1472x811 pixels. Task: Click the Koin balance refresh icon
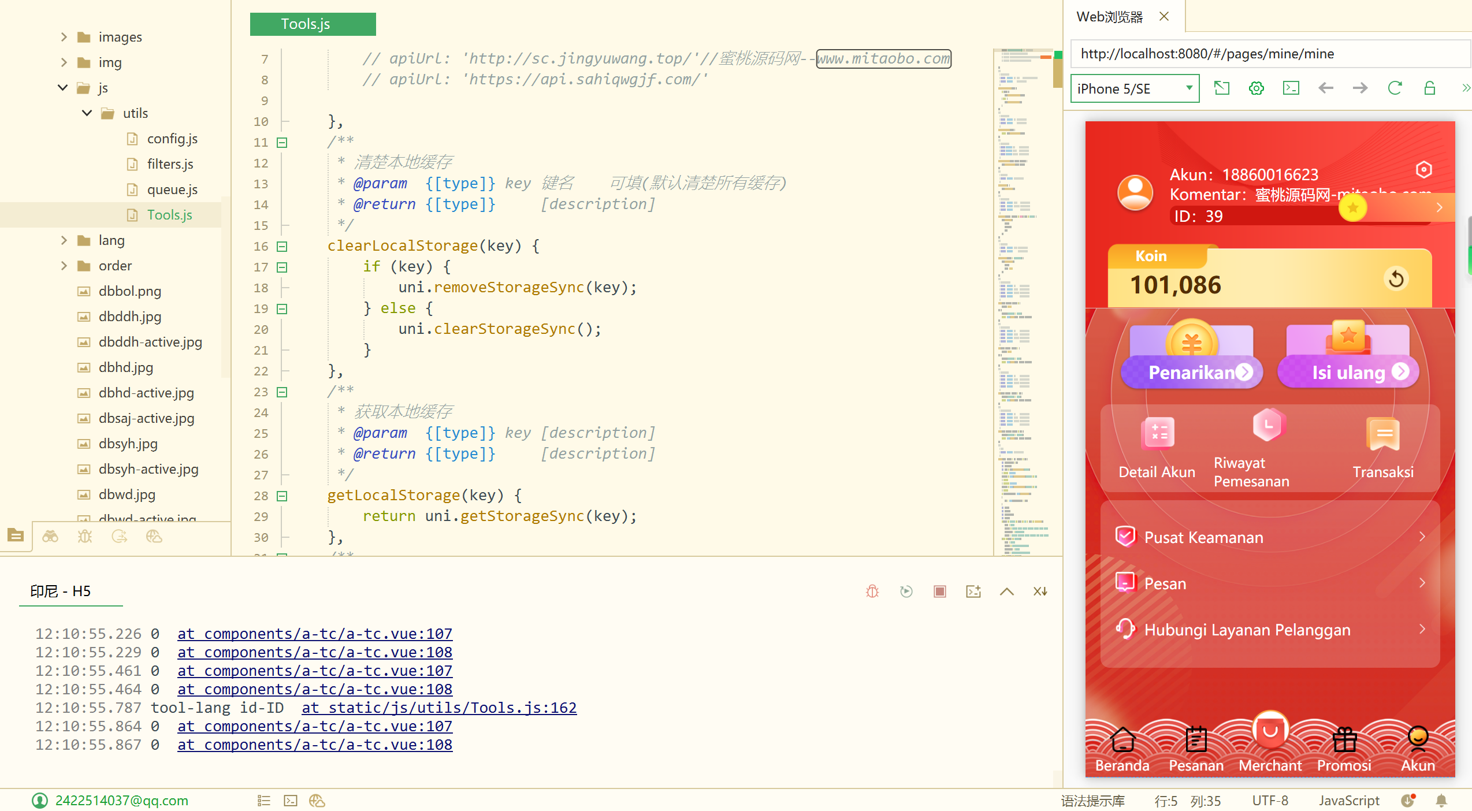1396,279
